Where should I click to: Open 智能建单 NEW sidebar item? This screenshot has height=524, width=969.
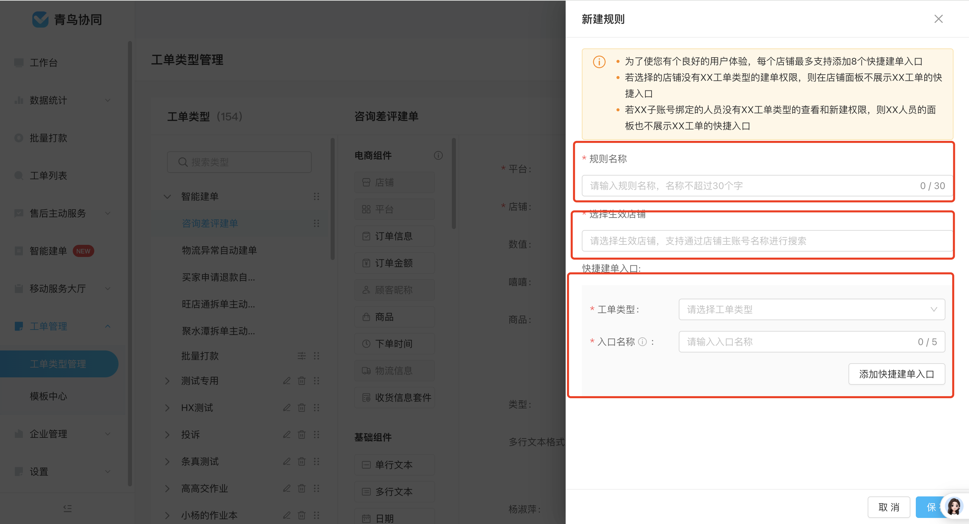(54, 251)
